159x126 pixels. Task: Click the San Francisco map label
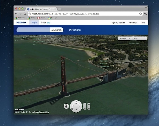134,43
